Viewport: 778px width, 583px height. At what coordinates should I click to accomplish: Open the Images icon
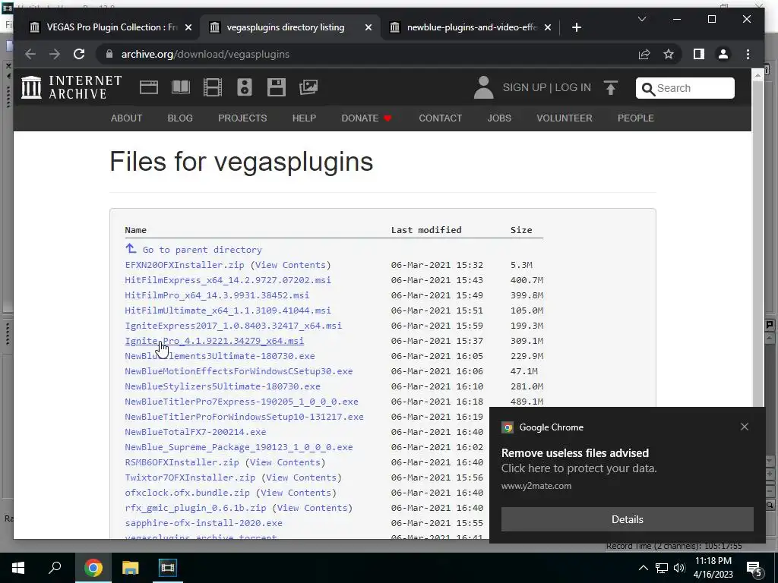coord(308,87)
